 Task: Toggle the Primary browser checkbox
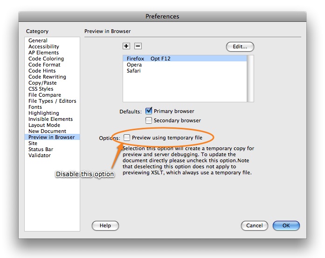click(149, 111)
